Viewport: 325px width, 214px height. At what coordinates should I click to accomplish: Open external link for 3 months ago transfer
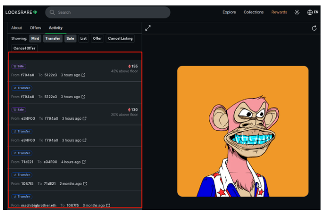click(108, 205)
